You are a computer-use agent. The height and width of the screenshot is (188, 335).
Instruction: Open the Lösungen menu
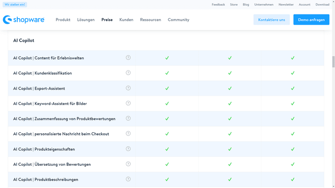pos(86,19)
